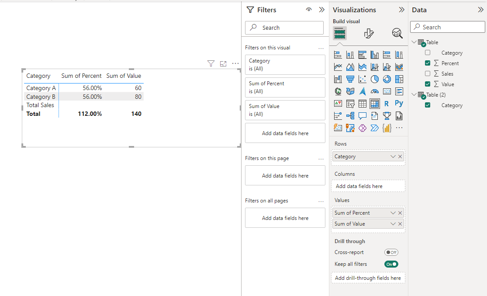Insert the globe map visual

coord(338,91)
